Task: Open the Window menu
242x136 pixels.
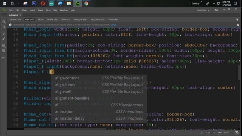Action: pyautogui.click(x=64, y=10)
